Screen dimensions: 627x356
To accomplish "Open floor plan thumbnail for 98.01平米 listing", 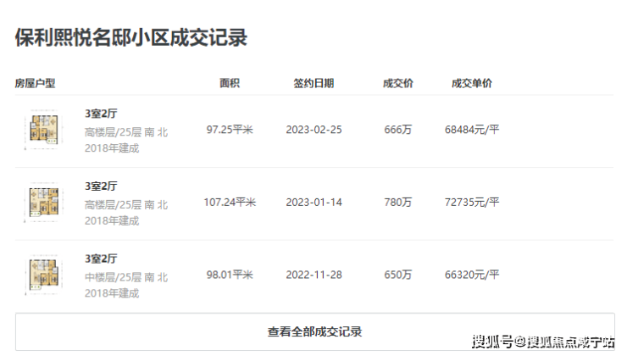I will [x=44, y=275].
